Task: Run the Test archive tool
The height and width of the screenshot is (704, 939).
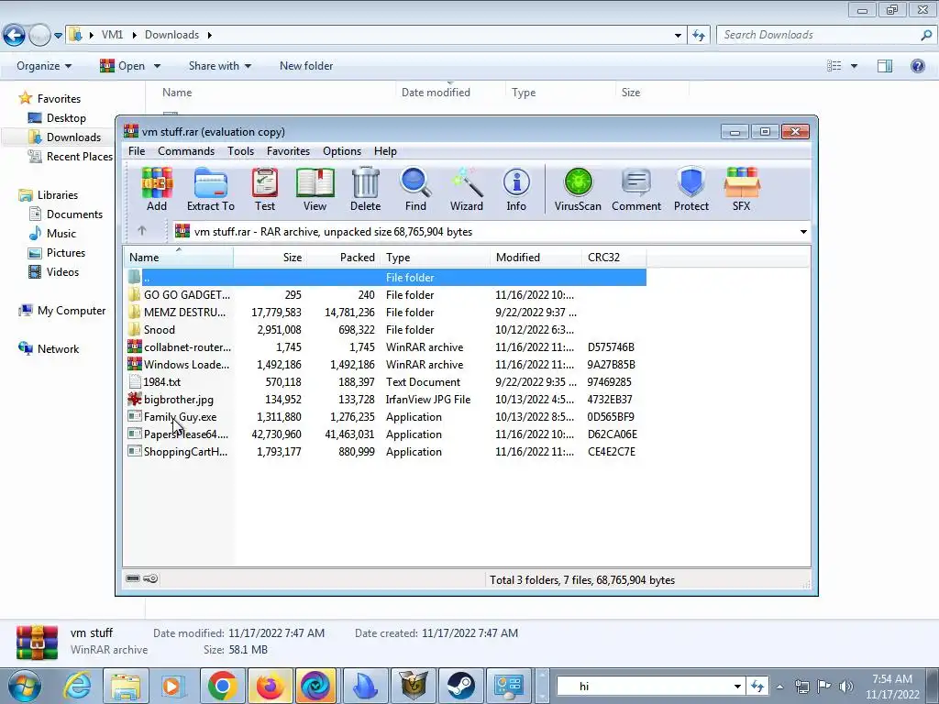Action: click(265, 189)
